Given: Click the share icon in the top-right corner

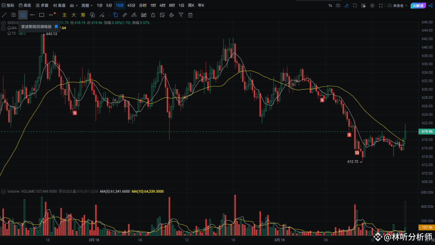Looking at the screenshot, I should click(431, 5).
